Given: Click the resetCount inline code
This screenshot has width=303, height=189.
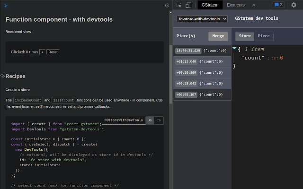Looking at the screenshot, I should coord(63,100).
